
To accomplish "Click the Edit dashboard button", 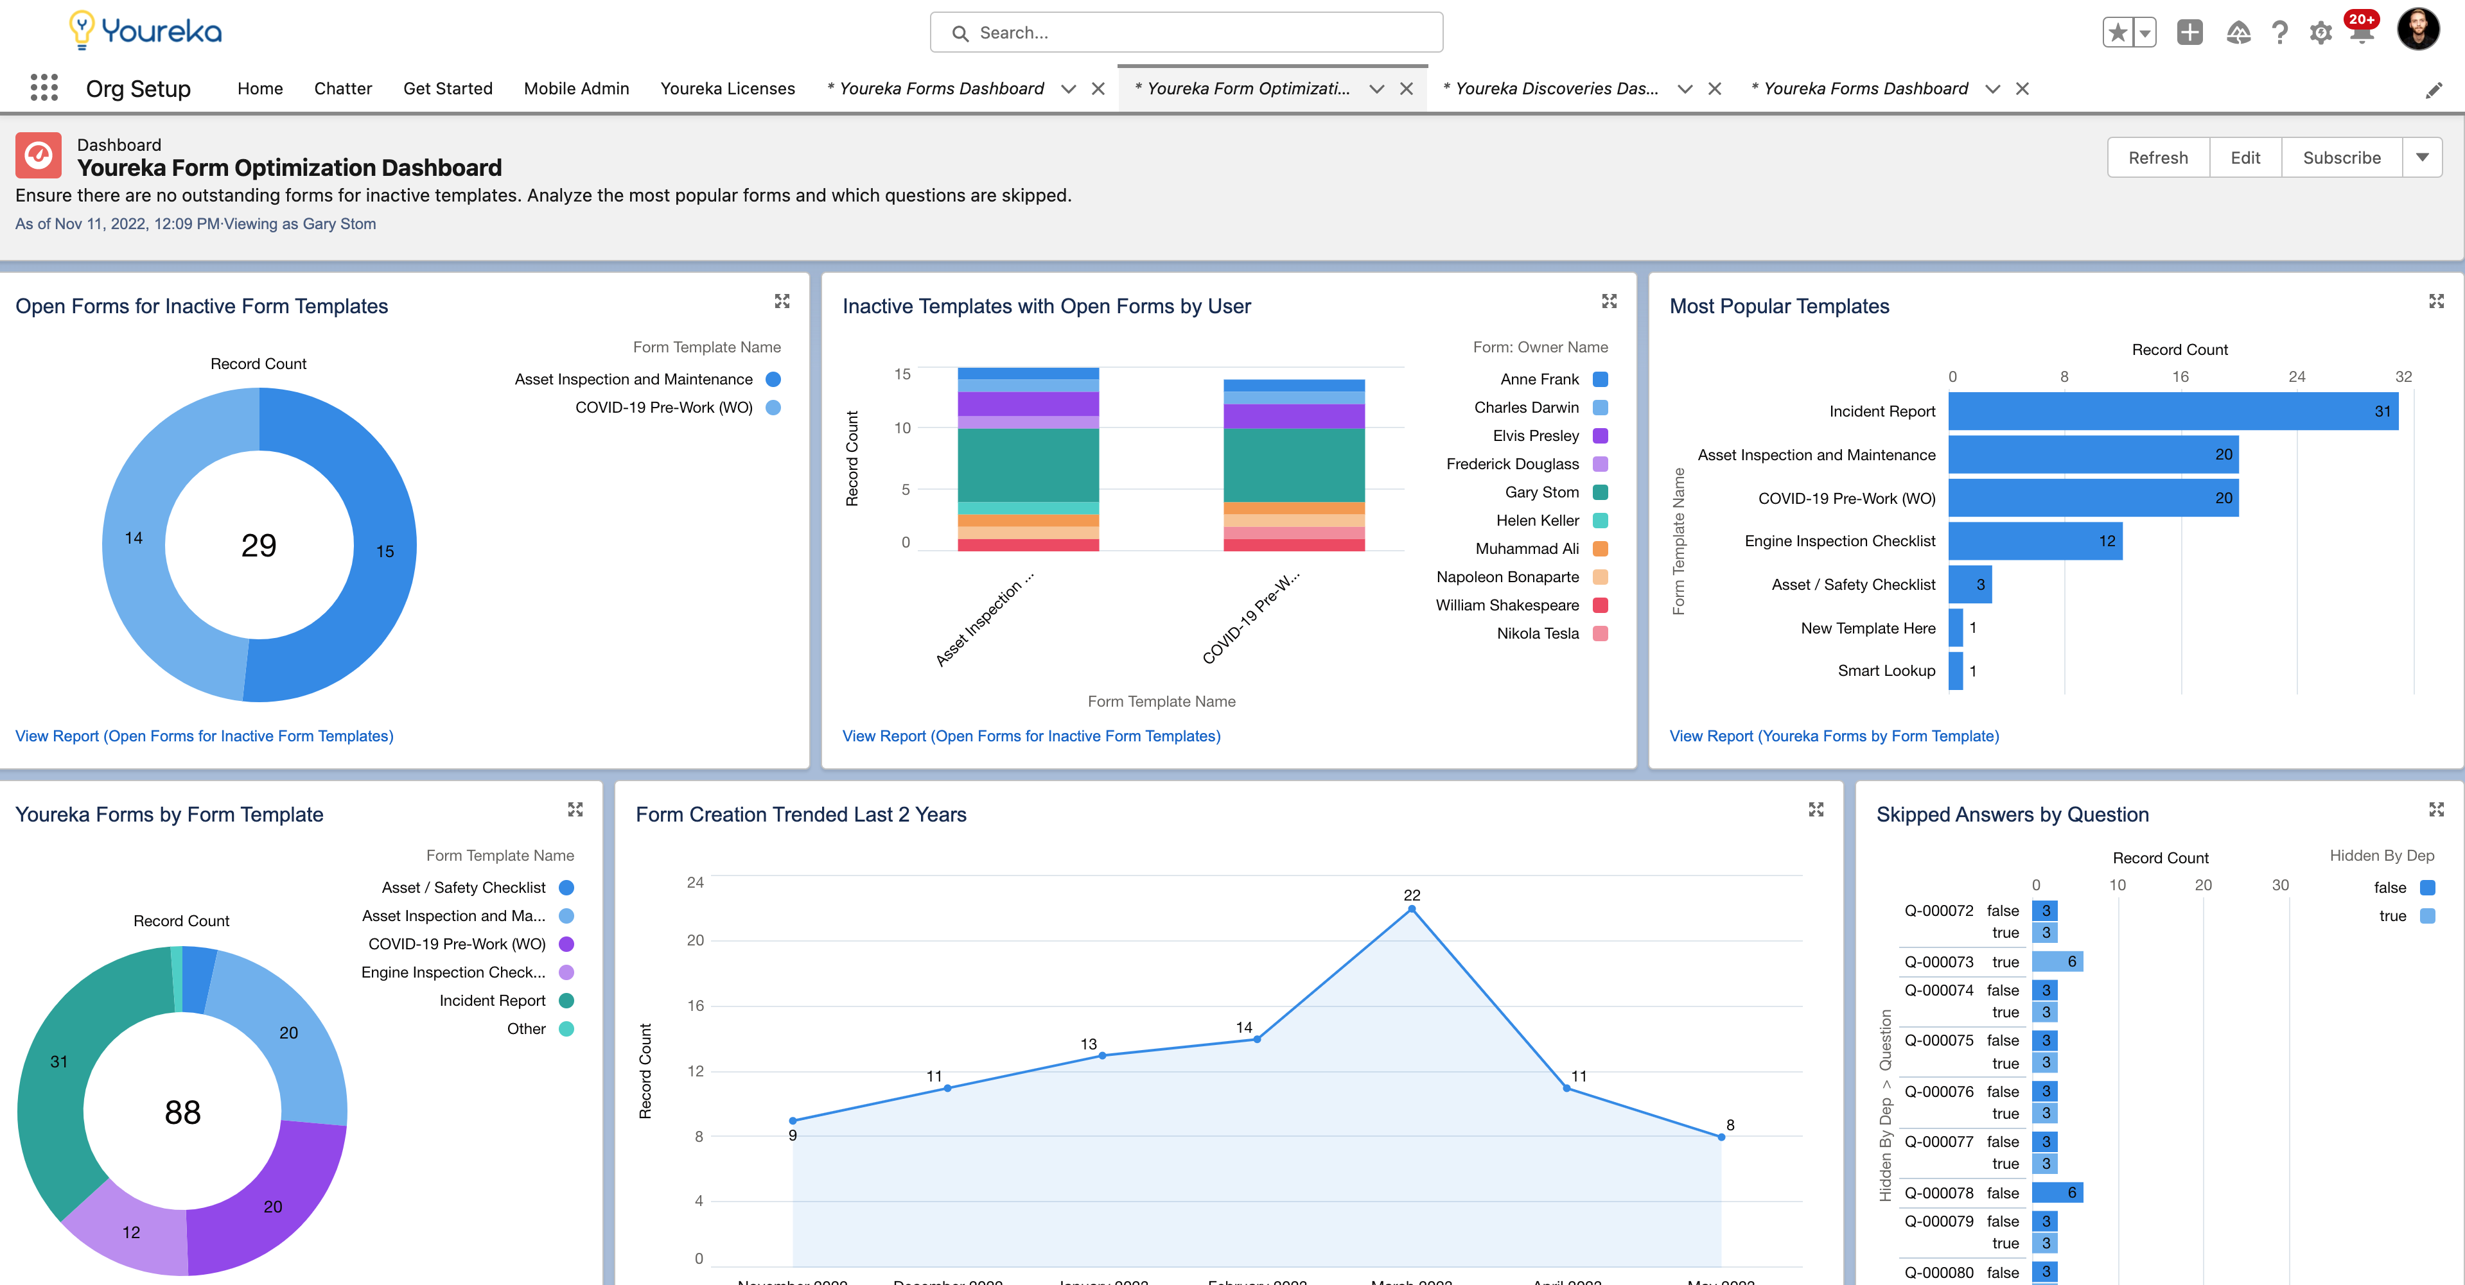I will pyautogui.click(x=2245, y=158).
